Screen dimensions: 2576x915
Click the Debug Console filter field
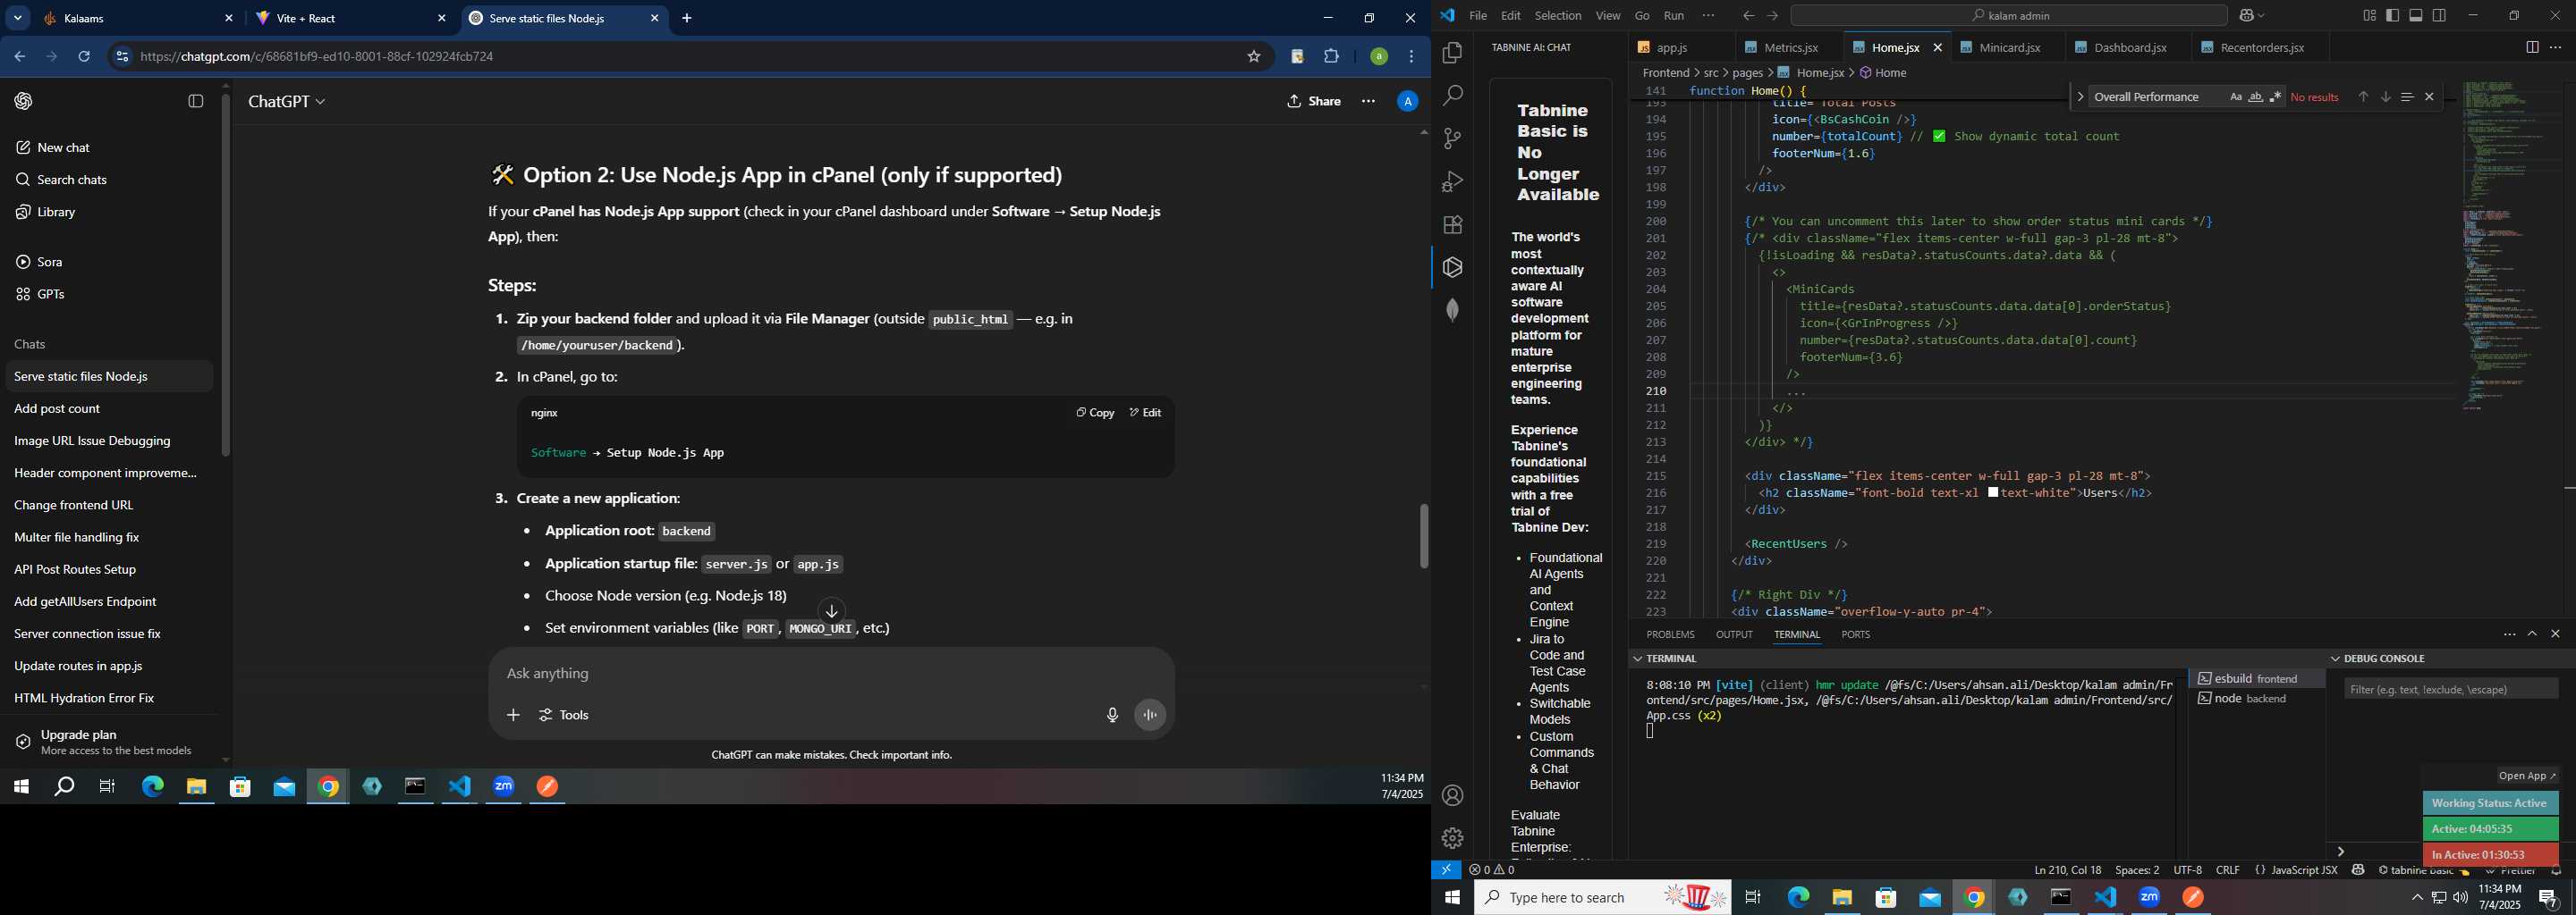[x=2450, y=689]
